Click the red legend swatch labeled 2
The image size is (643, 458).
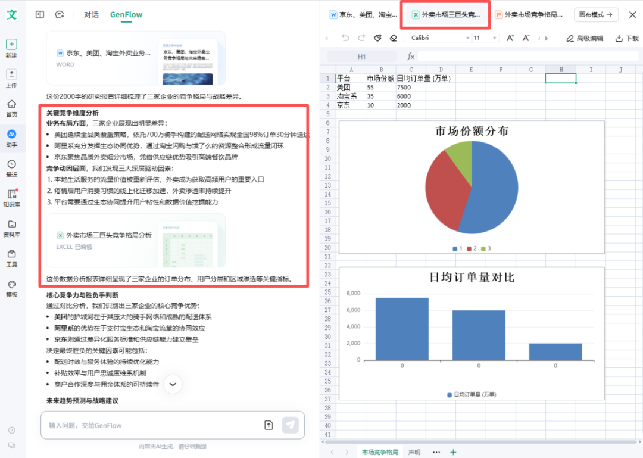pos(469,249)
